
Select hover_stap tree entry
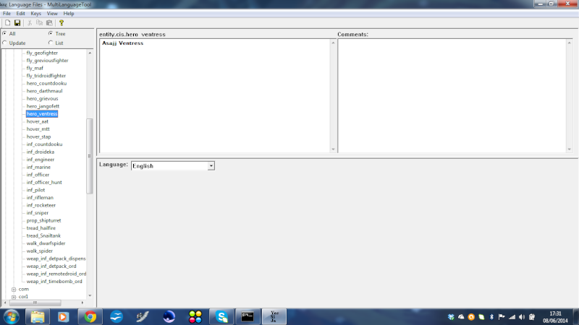pyautogui.click(x=39, y=136)
